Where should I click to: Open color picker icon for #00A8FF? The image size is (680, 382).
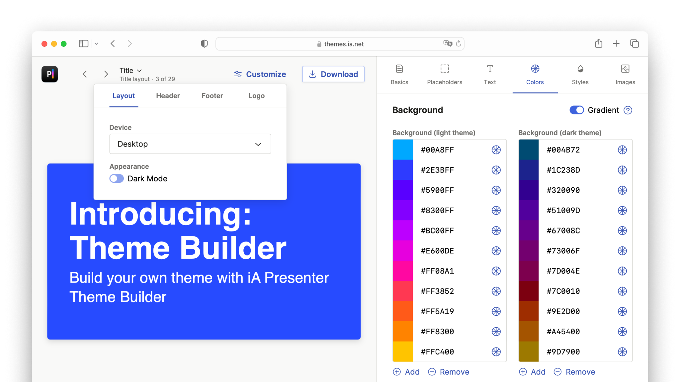tap(496, 150)
